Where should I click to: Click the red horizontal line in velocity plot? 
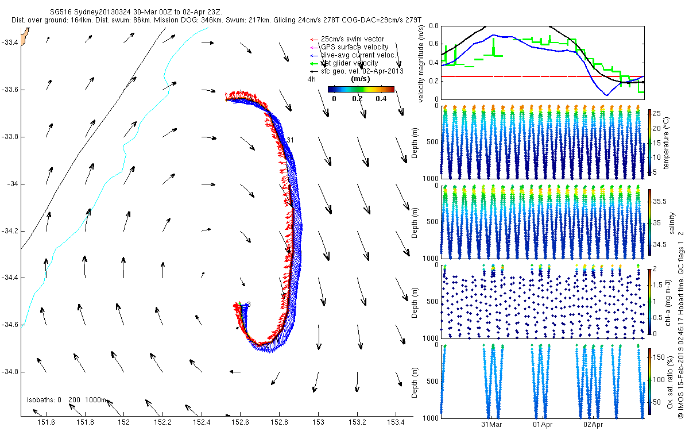(543, 76)
